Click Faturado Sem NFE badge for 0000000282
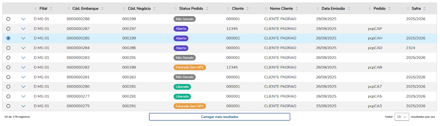The height and width of the screenshot is (126, 440). pos(189,67)
